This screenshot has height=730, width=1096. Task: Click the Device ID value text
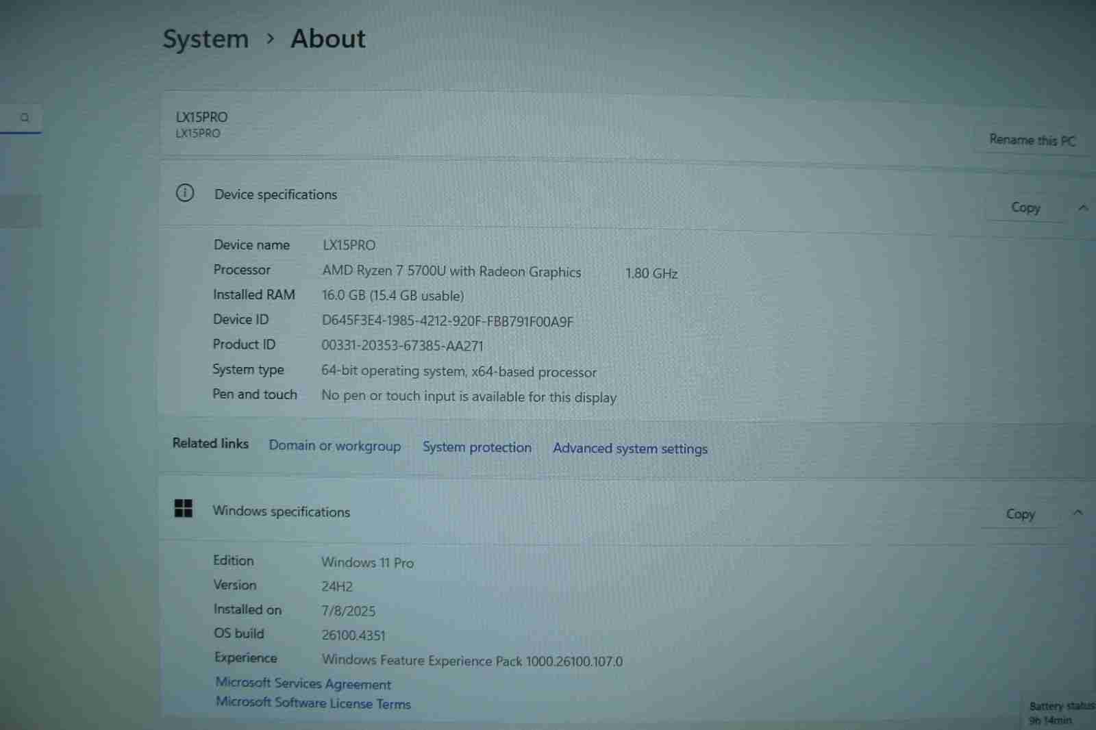[x=447, y=321]
